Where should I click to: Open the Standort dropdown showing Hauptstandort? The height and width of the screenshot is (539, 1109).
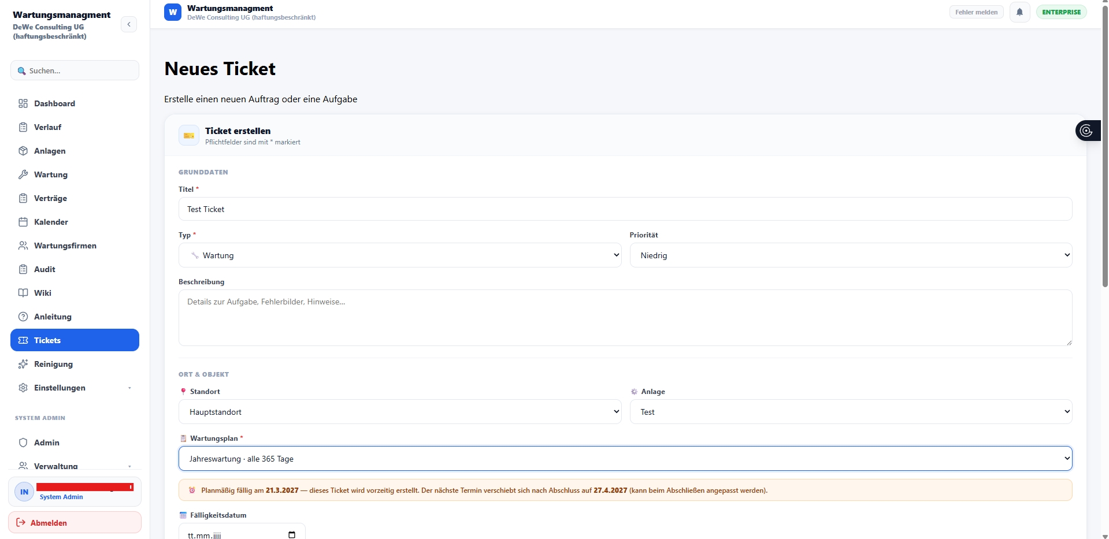tap(400, 412)
